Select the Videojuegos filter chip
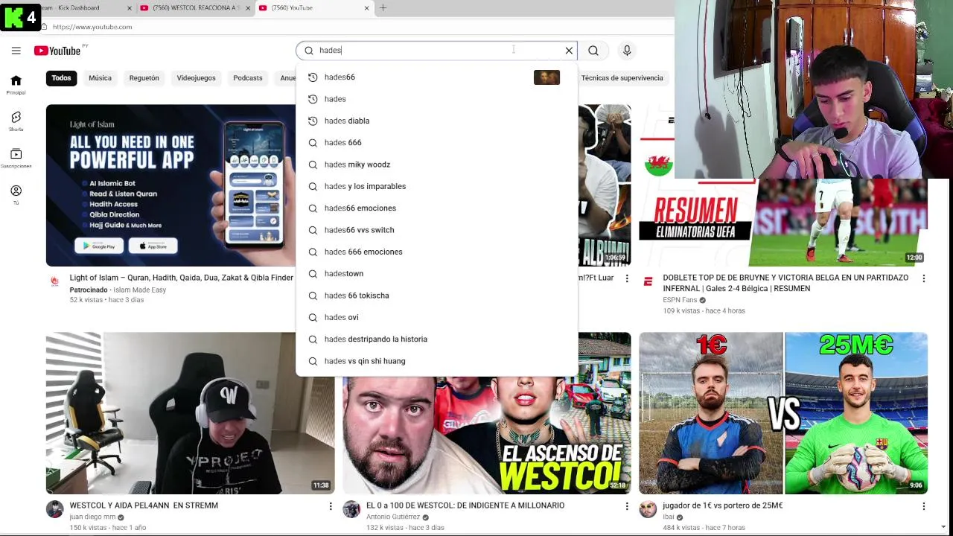This screenshot has width=953, height=536. tap(196, 78)
